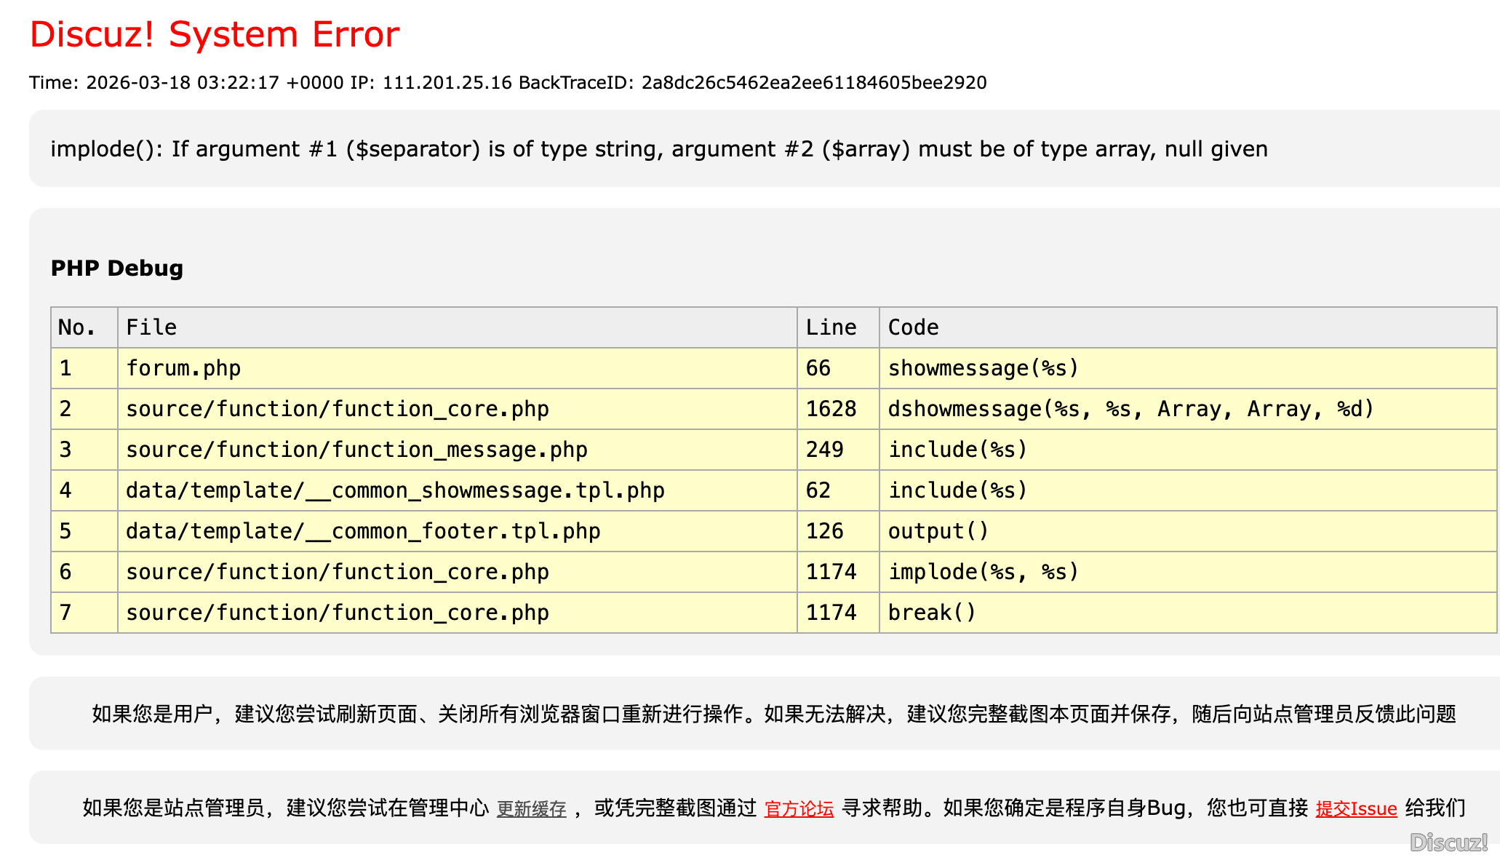Click the File column header
1500x860 pixels.
[x=151, y=327]
